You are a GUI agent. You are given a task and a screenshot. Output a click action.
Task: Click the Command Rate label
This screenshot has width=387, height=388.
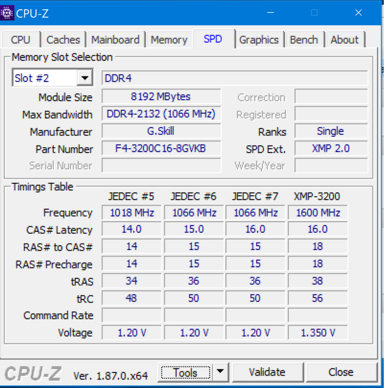58,315
